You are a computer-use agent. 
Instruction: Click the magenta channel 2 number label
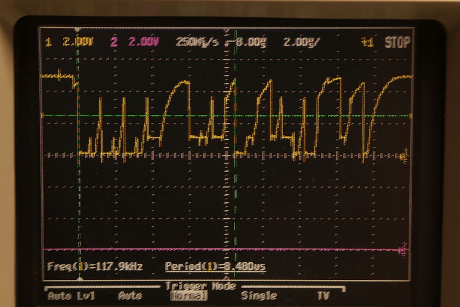[x=114, y=42]
